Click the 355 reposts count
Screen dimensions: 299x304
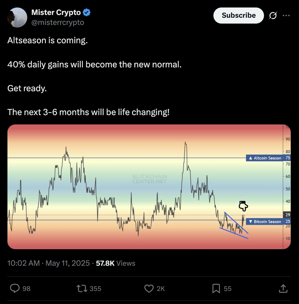tap(95, 289)
